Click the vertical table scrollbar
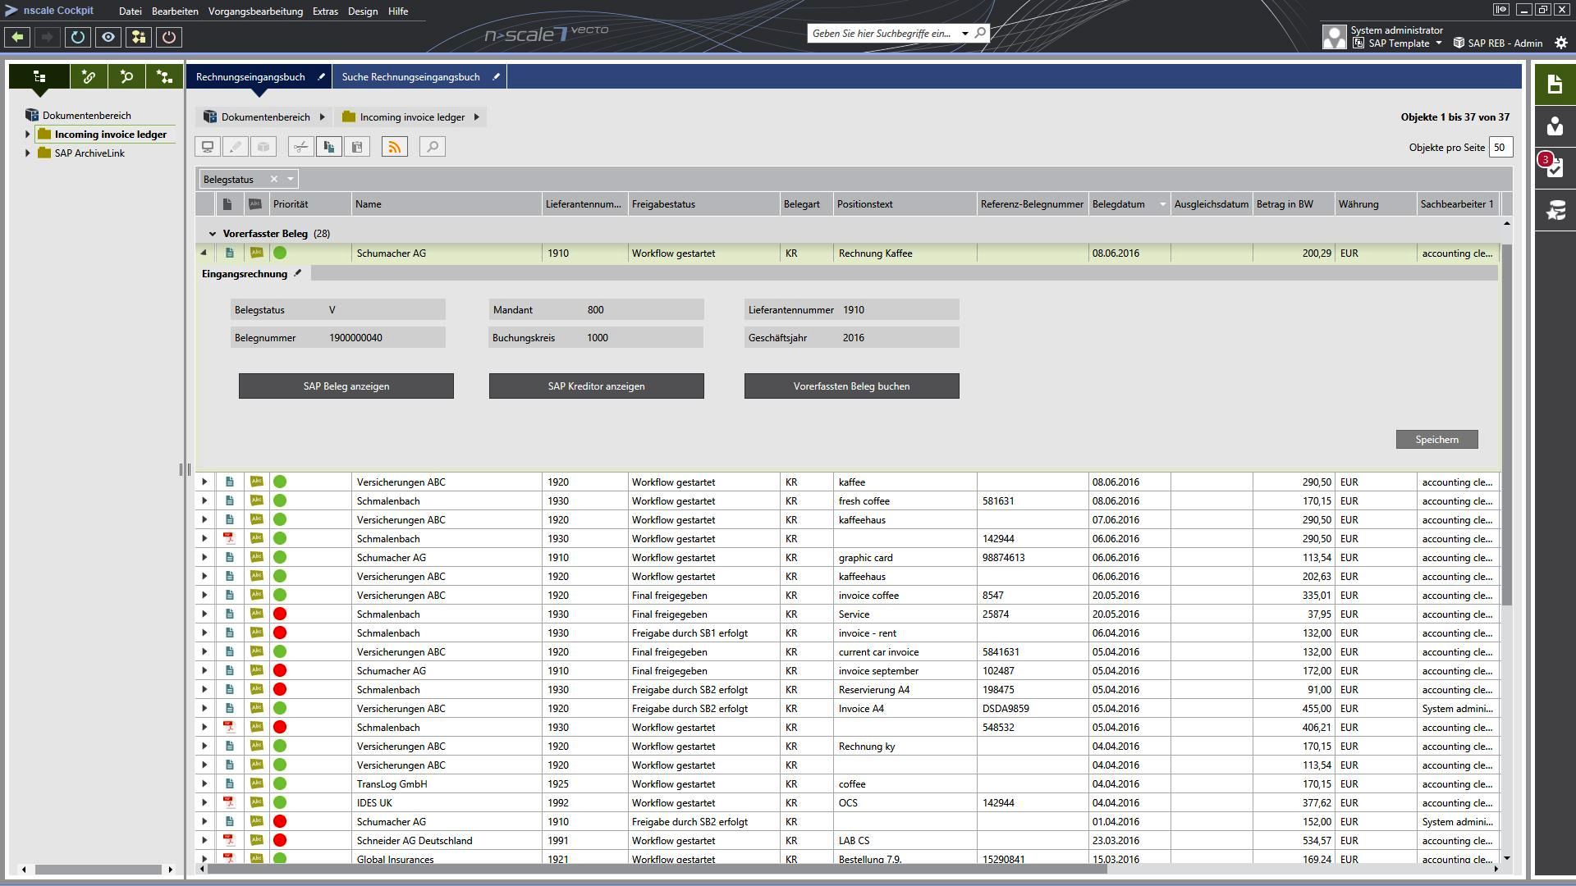The height and width of the screenshot is (886, 1576). point(1506,424)
